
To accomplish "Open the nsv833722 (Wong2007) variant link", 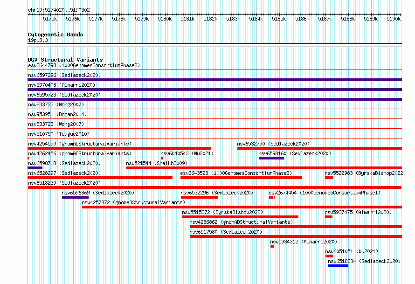I will tap(56, 104).
